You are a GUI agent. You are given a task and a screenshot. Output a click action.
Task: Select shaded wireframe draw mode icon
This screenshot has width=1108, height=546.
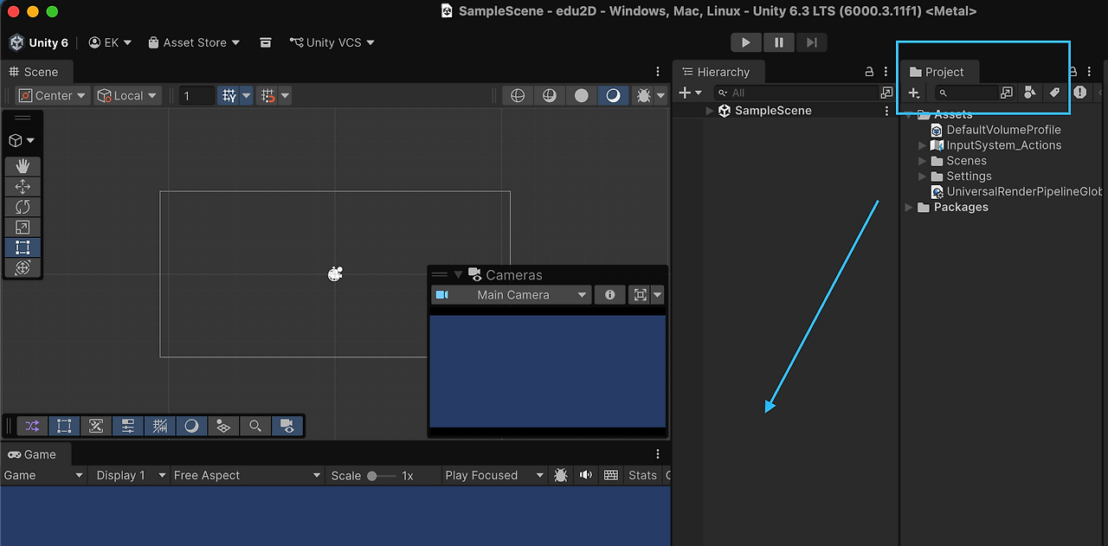click(x=549, y=96)
